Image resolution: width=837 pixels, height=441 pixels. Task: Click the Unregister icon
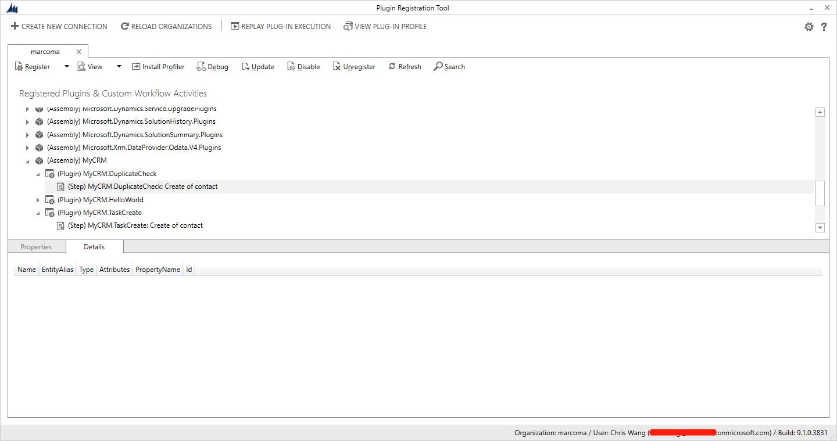337,67
